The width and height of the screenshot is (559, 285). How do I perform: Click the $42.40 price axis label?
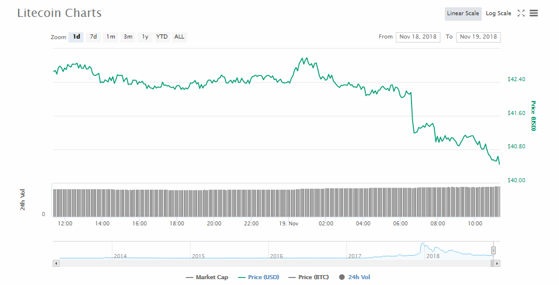(516, 79)
